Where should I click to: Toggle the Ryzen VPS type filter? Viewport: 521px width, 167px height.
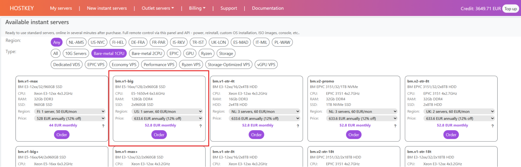pyautogui.click(x=191, y=65)
